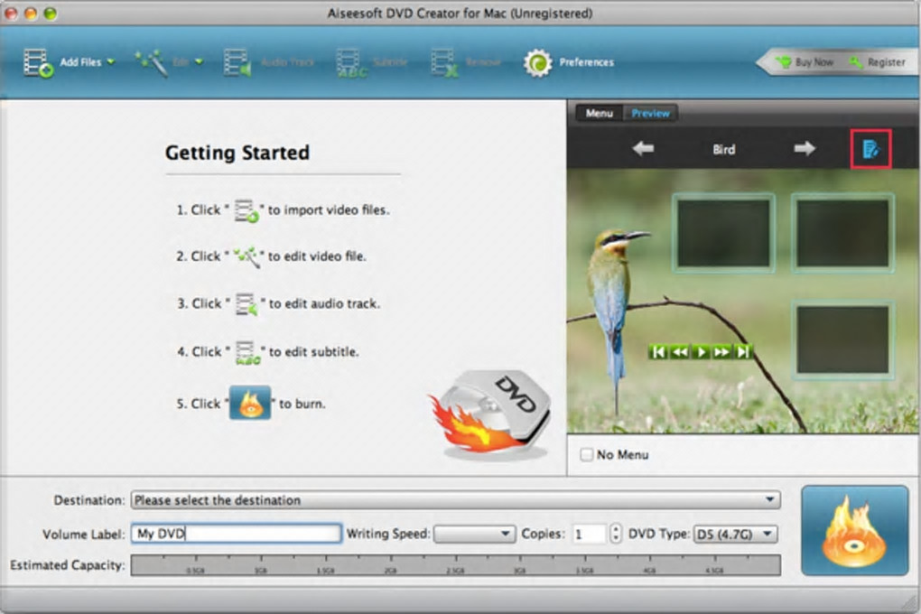
Task: Open the Add Files dropdown arrow
Action: pos(110,61)
